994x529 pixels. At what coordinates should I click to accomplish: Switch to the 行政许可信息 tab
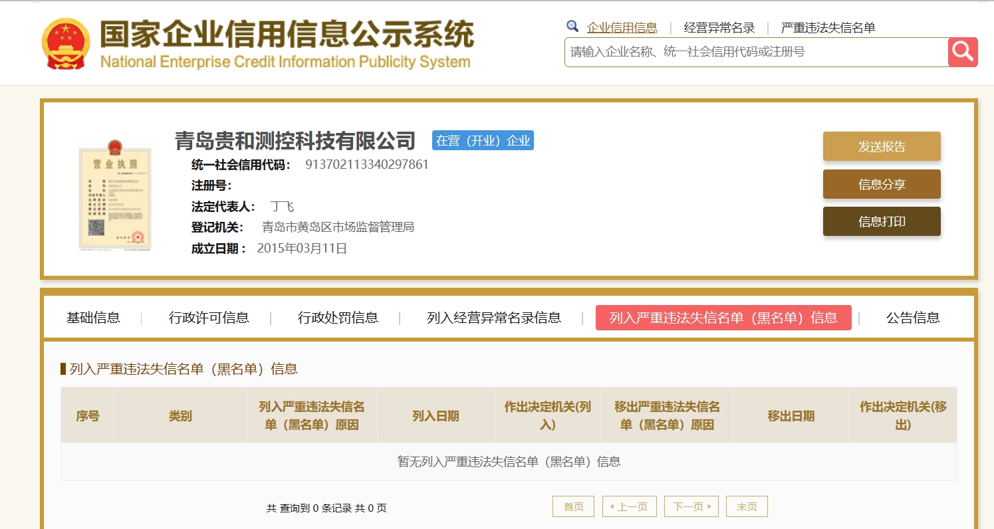click(x=209, y=318)
